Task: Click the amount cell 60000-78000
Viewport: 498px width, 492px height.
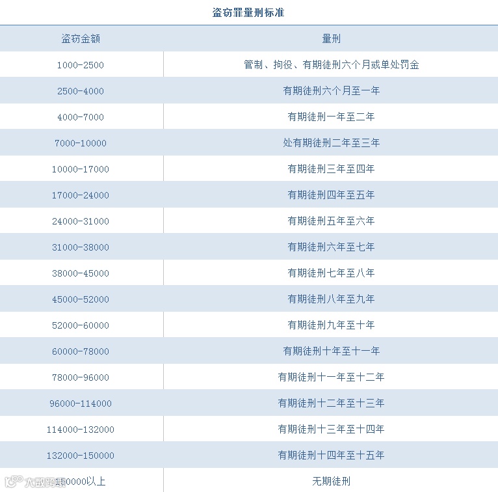Action: [81, 351]
